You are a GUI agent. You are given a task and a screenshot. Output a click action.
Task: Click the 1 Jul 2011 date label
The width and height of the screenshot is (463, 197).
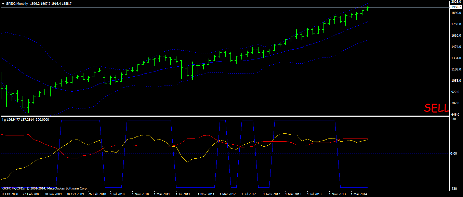183,194
